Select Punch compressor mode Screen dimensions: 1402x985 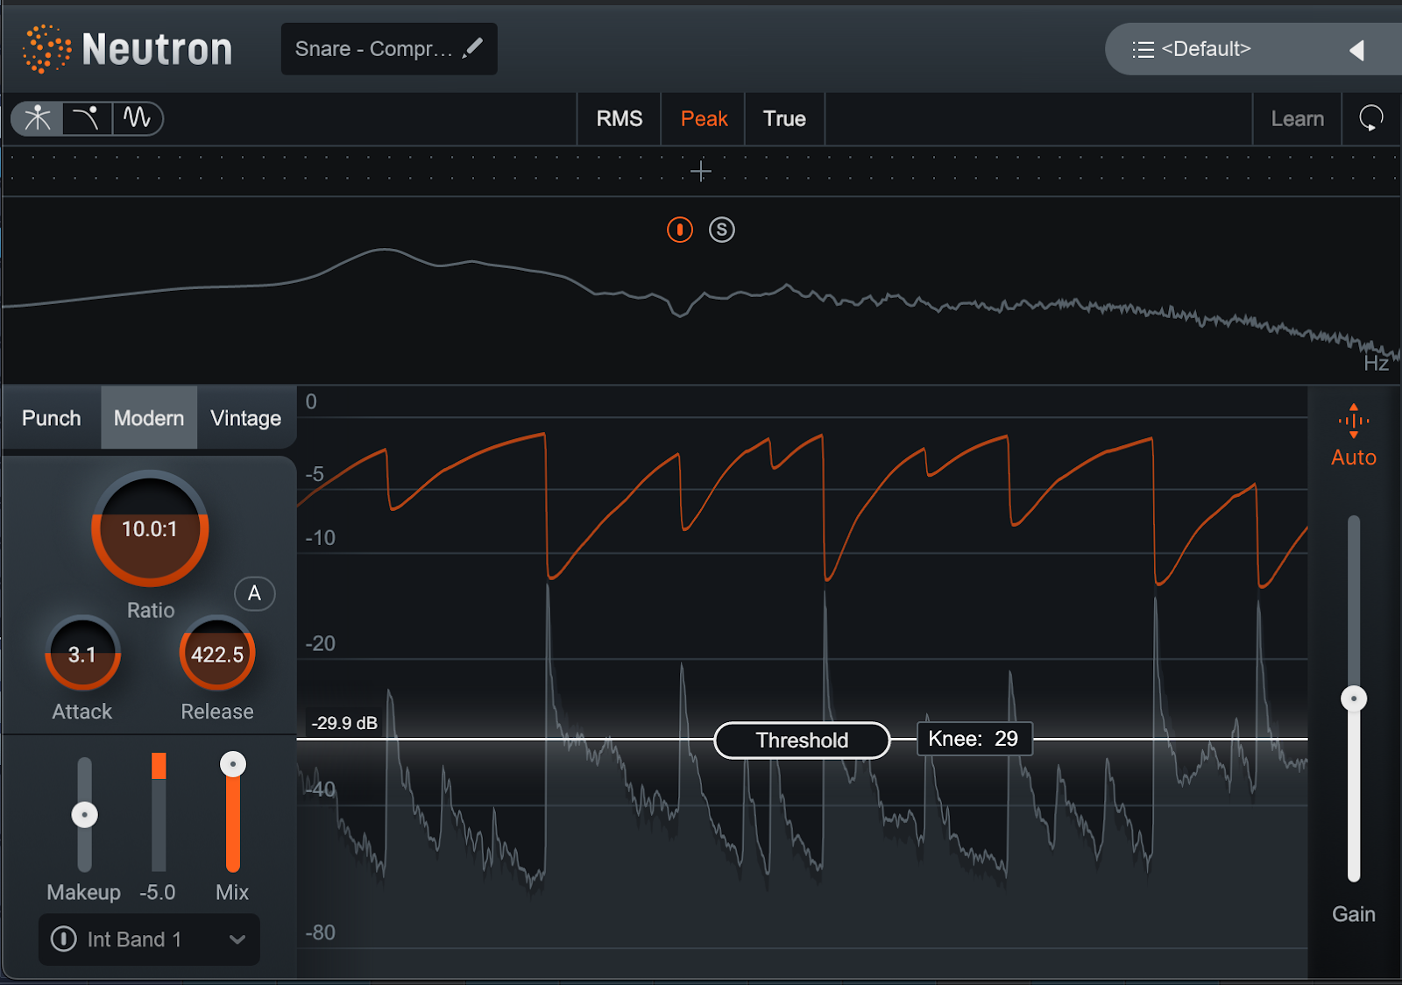pyautogui.click(x=52, y=418)
